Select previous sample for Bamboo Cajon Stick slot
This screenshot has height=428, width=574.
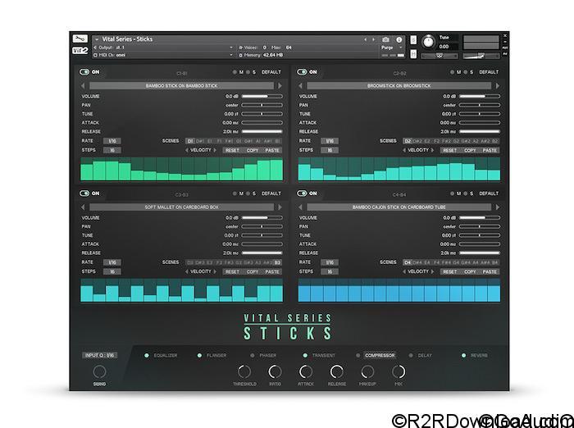[301, 207]
